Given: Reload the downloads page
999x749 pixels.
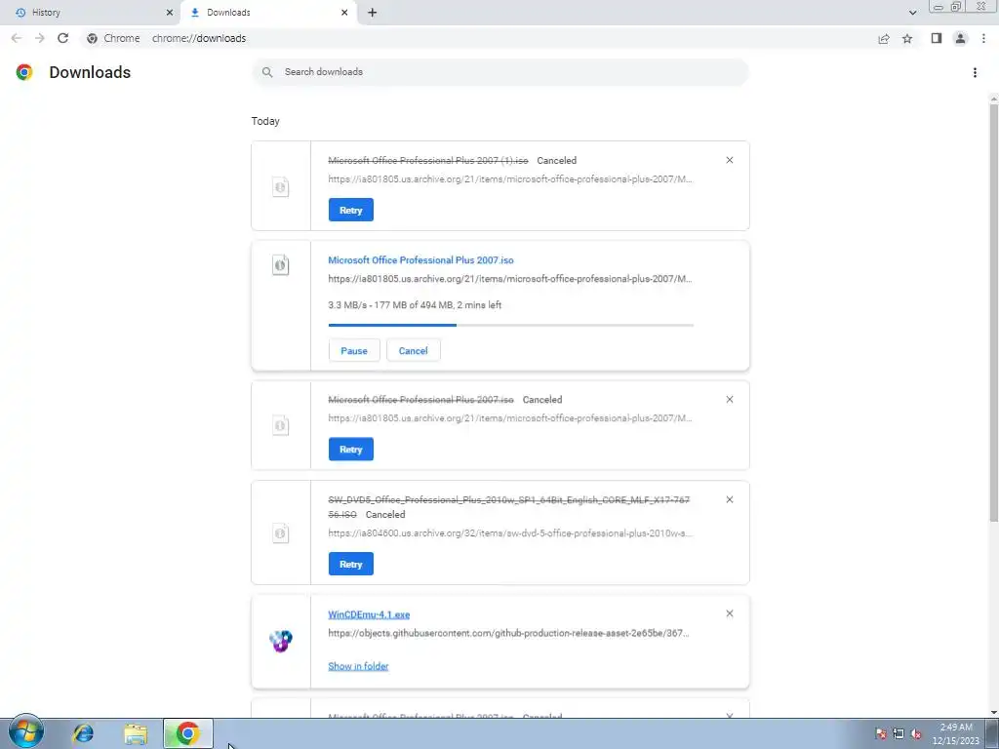Looking at the screenshot, I should pyautogui.click(x=62, y=38).
